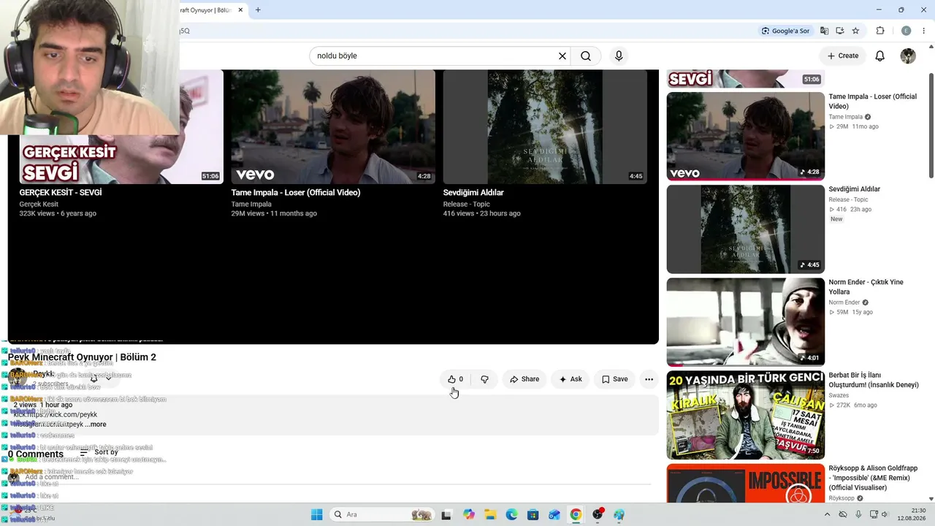
Task: Click the Chrome icon on the taskbar
Action: click(x=576, y=514)
